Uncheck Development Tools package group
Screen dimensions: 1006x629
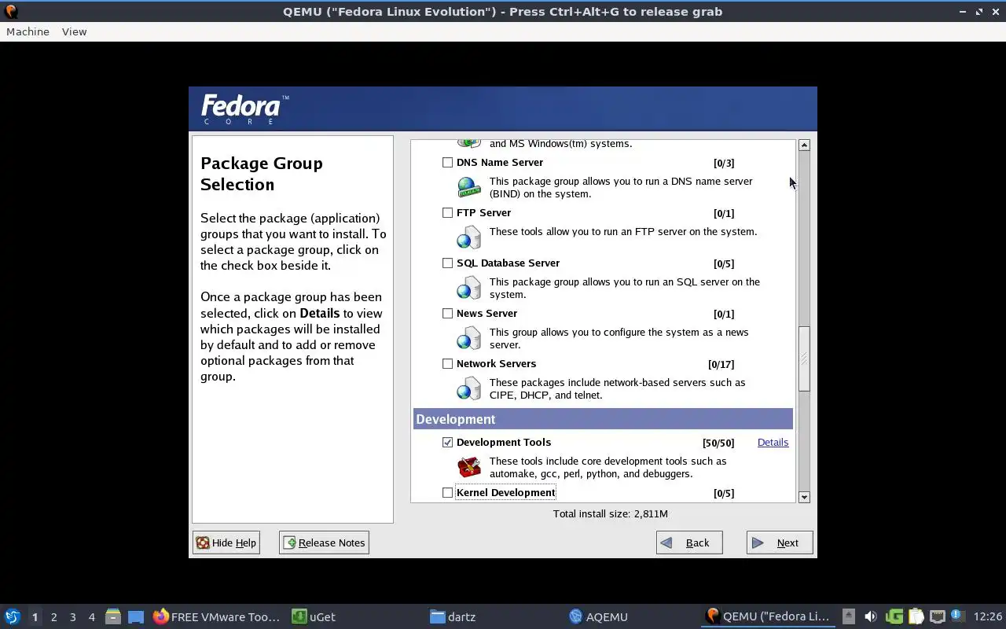[447, 443]
